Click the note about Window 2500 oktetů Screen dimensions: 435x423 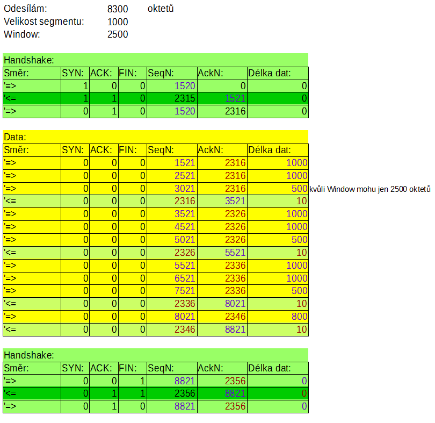(x=371, y=189)
